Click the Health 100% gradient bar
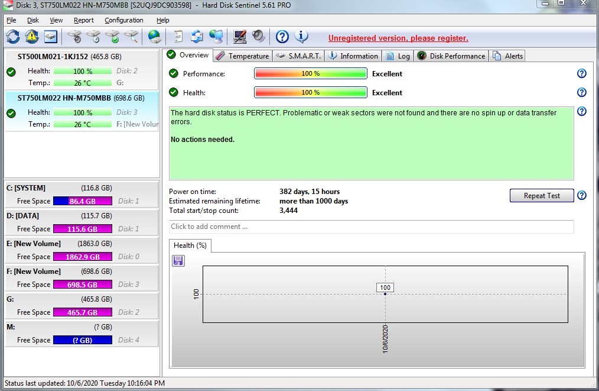The width and height of the screenshot is (599, 391). coord(310,93)
